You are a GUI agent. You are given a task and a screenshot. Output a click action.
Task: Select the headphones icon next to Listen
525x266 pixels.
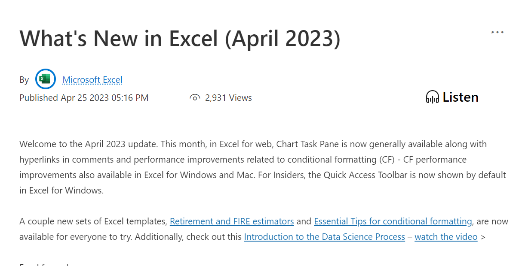coord(432,97)
